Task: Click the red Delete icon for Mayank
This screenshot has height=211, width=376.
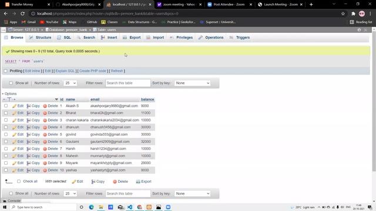Action: coord(45,163)
